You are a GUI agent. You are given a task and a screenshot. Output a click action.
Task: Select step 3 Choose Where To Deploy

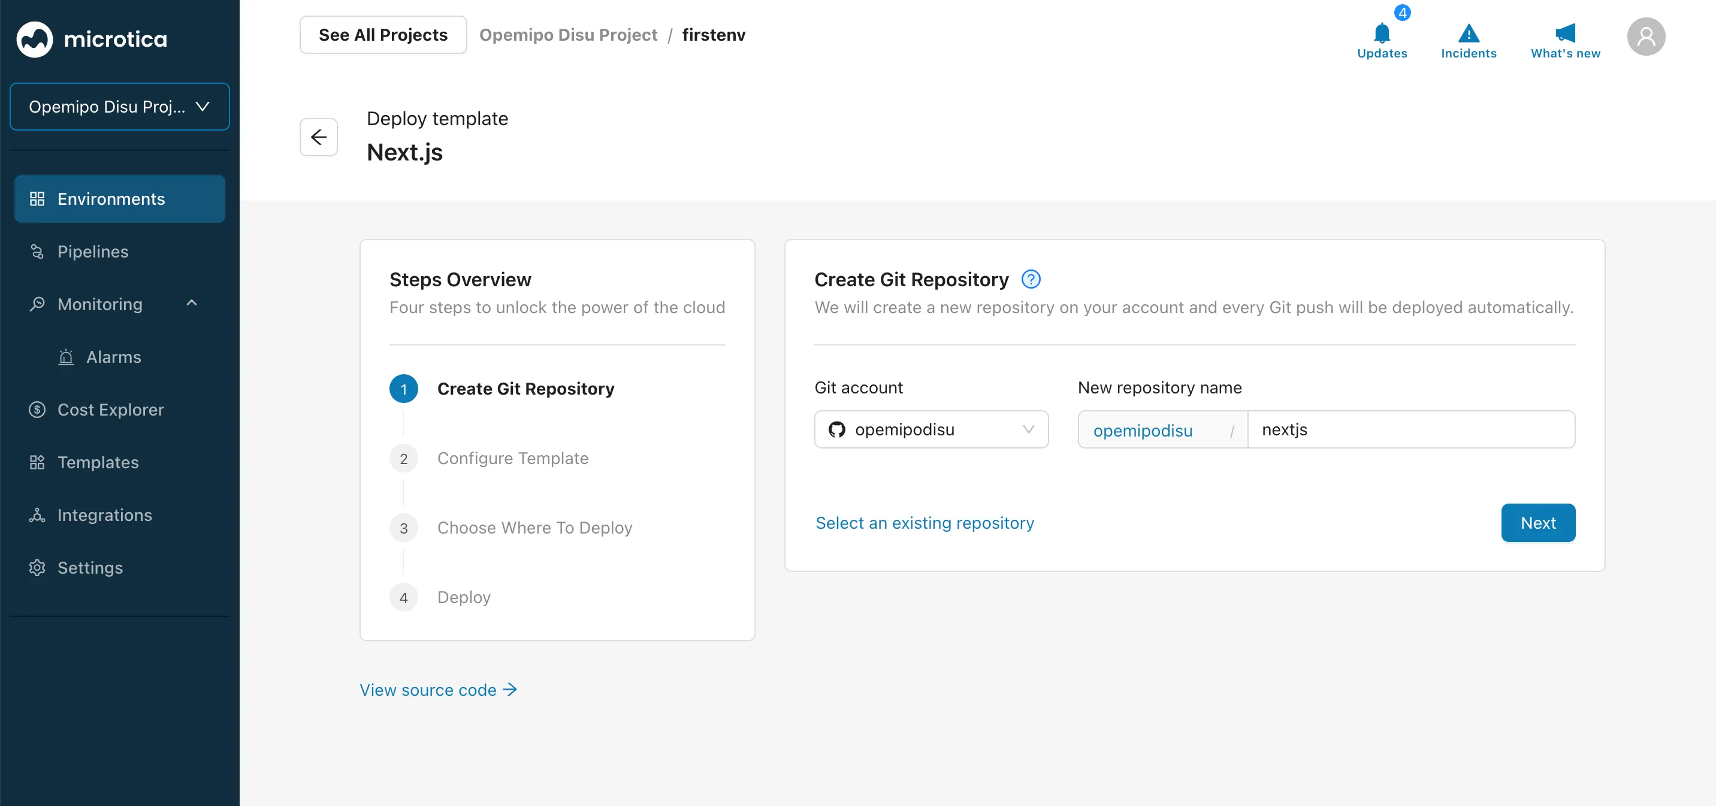[510, 527]
